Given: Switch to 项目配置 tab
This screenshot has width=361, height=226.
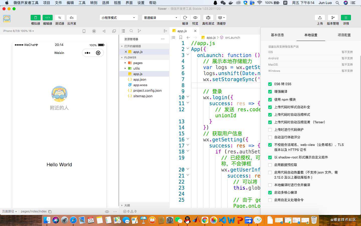Looking at the screenshot, I should coord(344,35).
